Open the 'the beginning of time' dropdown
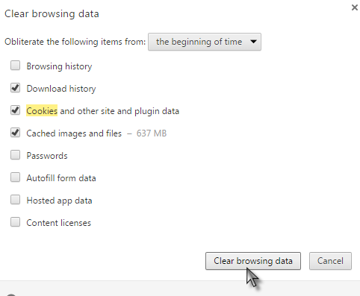 pos(205,42)
